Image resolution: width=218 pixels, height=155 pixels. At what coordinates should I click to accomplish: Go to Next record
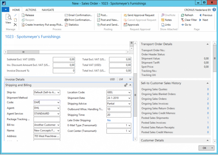click(x=200, y=20)
